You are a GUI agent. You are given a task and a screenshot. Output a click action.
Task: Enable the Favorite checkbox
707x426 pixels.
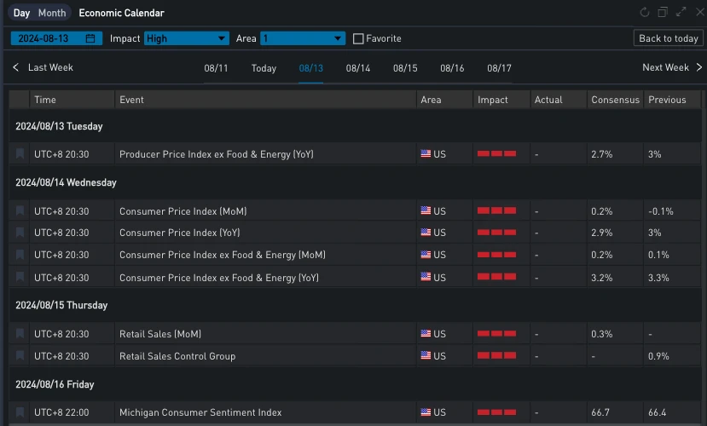tap(358, 38)
